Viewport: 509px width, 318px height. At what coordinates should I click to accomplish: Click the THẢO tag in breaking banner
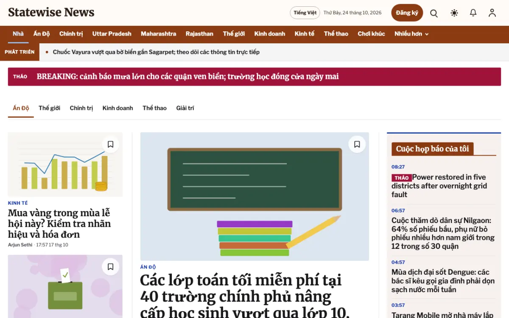coord(20,77)
